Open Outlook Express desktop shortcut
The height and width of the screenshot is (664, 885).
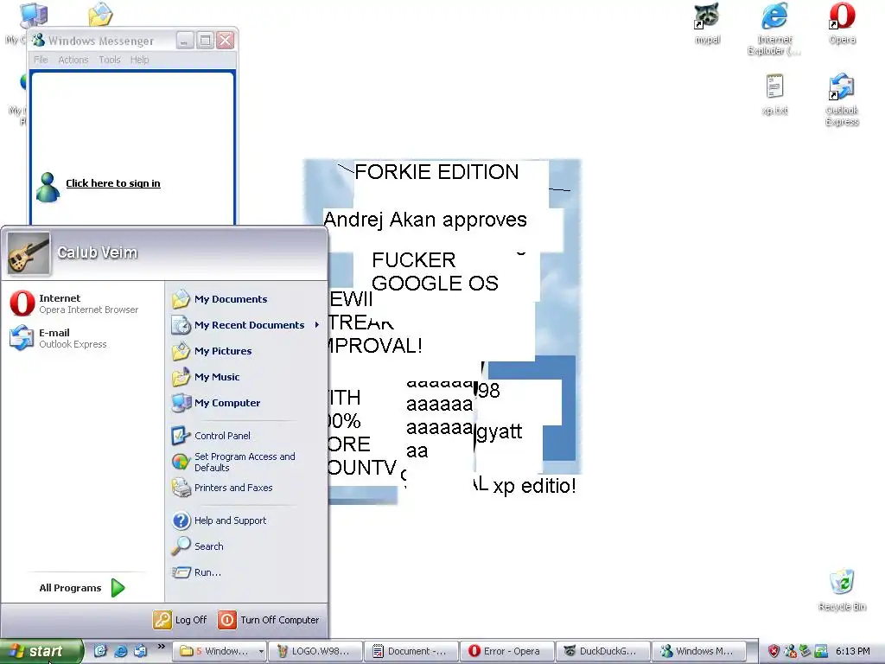click(x=842, y=99)
